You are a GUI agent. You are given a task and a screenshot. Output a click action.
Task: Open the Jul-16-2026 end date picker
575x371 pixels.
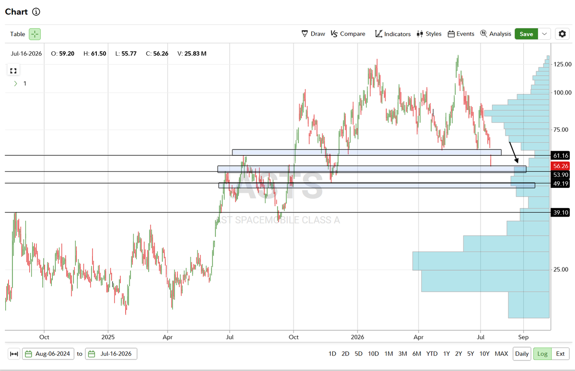(x=111, y=354)
